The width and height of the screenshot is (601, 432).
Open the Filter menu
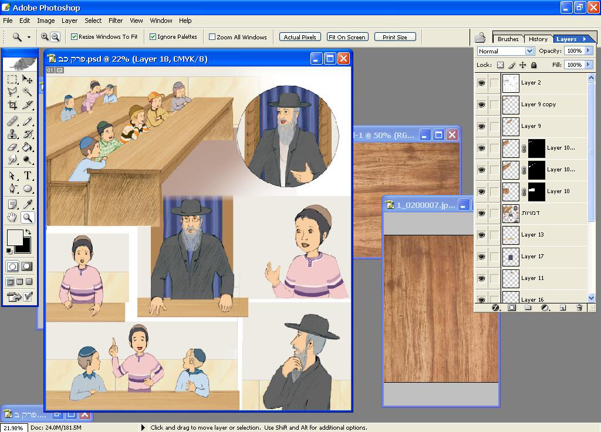[116, 21]
